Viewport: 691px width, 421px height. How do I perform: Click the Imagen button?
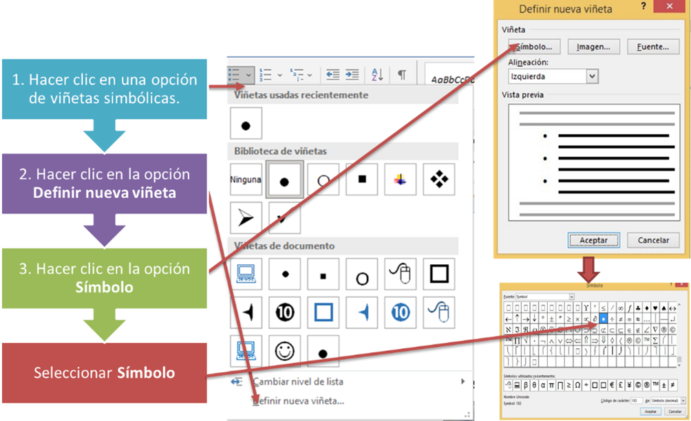click(593, 47)
